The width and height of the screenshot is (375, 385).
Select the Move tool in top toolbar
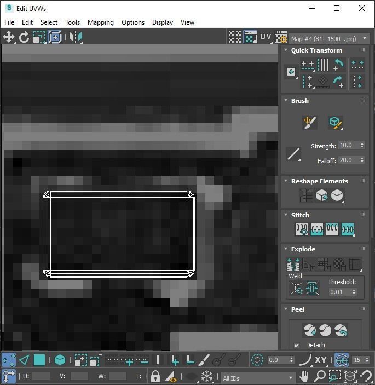coord(9,37)
